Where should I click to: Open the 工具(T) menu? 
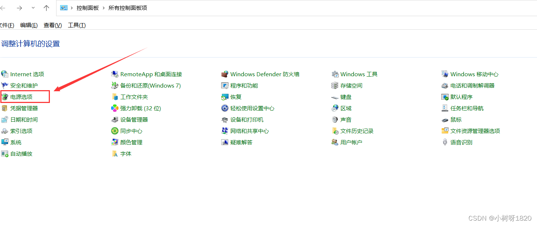pyautogui.click(x=77, y=25)
